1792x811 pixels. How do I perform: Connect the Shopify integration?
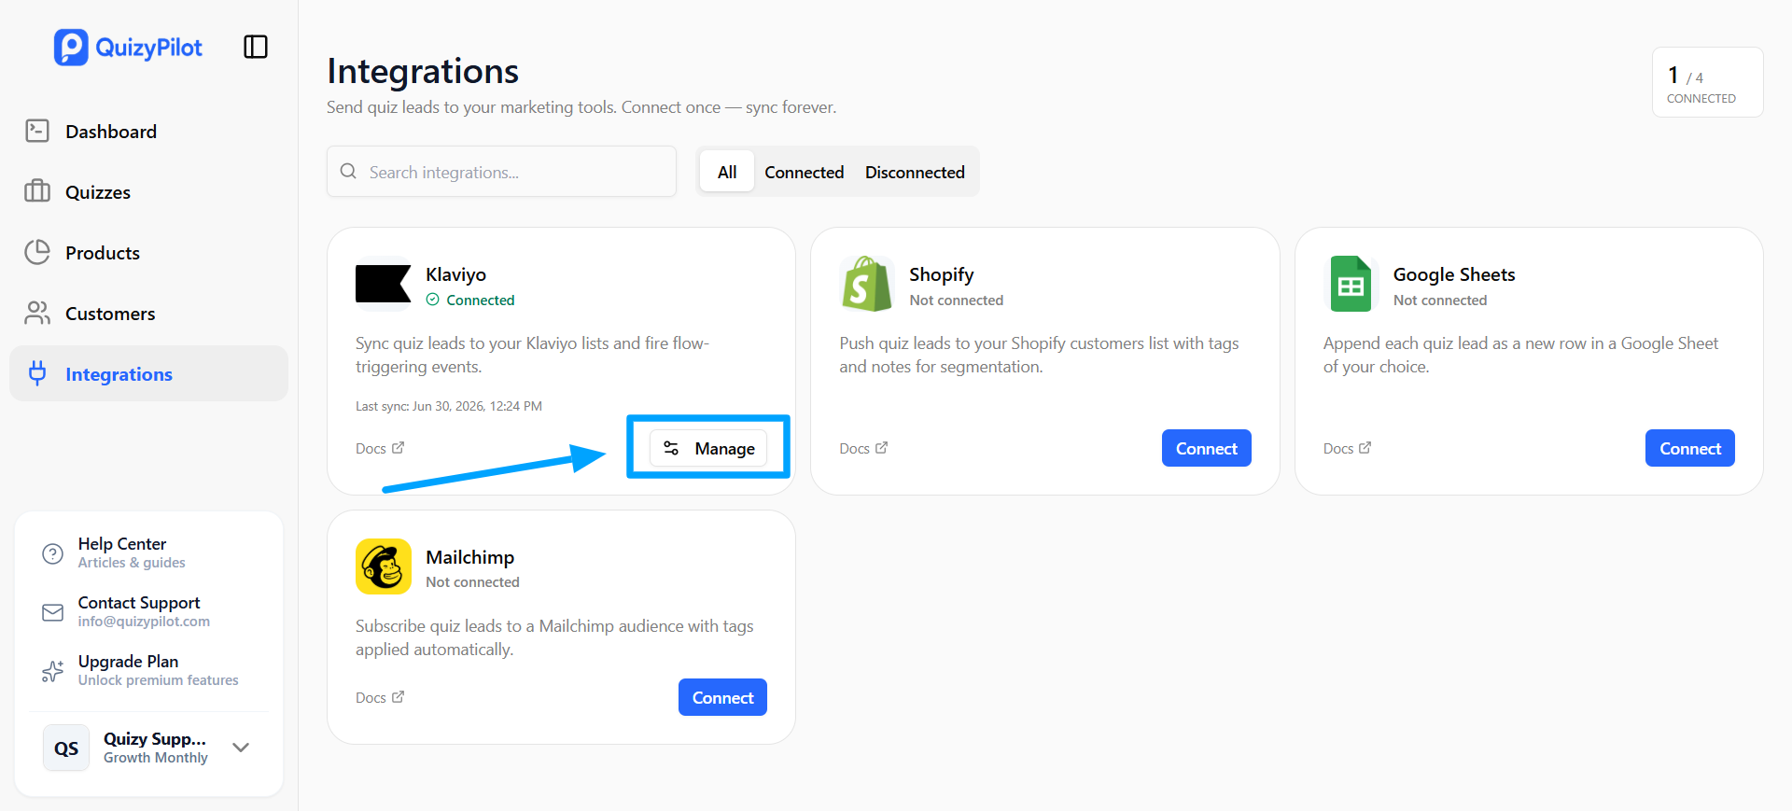(x=1207, y=448)
